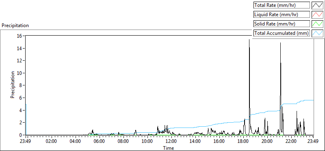
Task: Click the Total Accumulated blue line icon
Action: [x=317, y=33]
